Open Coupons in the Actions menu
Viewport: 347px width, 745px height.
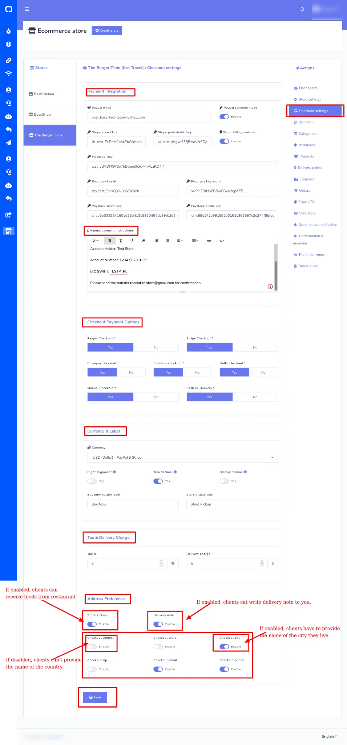304,179
